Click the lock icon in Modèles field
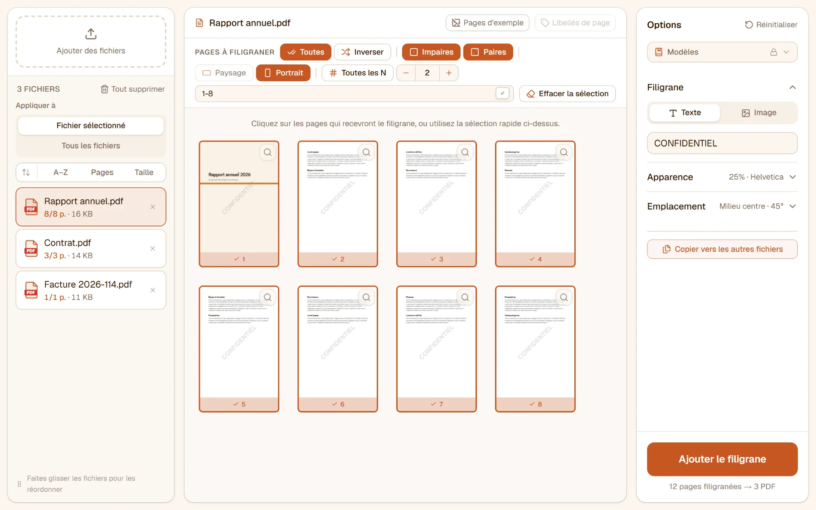Screen dimensions: 816x510 point(774,52)
